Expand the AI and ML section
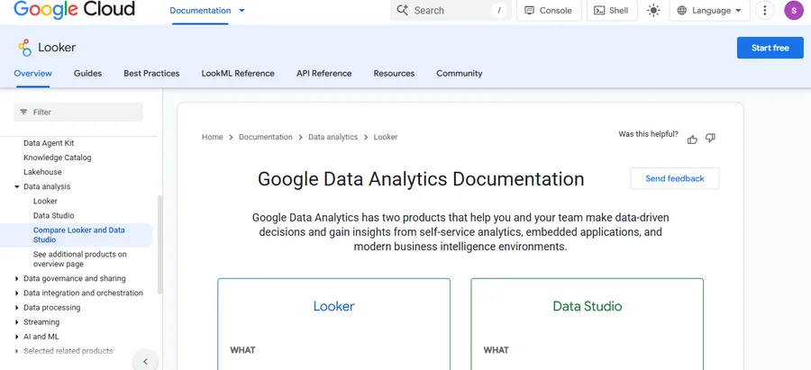 click(x=17, y=337)
